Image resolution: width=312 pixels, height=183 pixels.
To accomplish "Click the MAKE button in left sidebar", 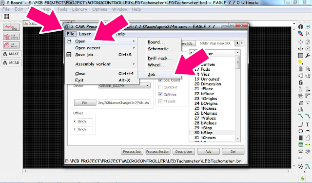I will [11, 54].
